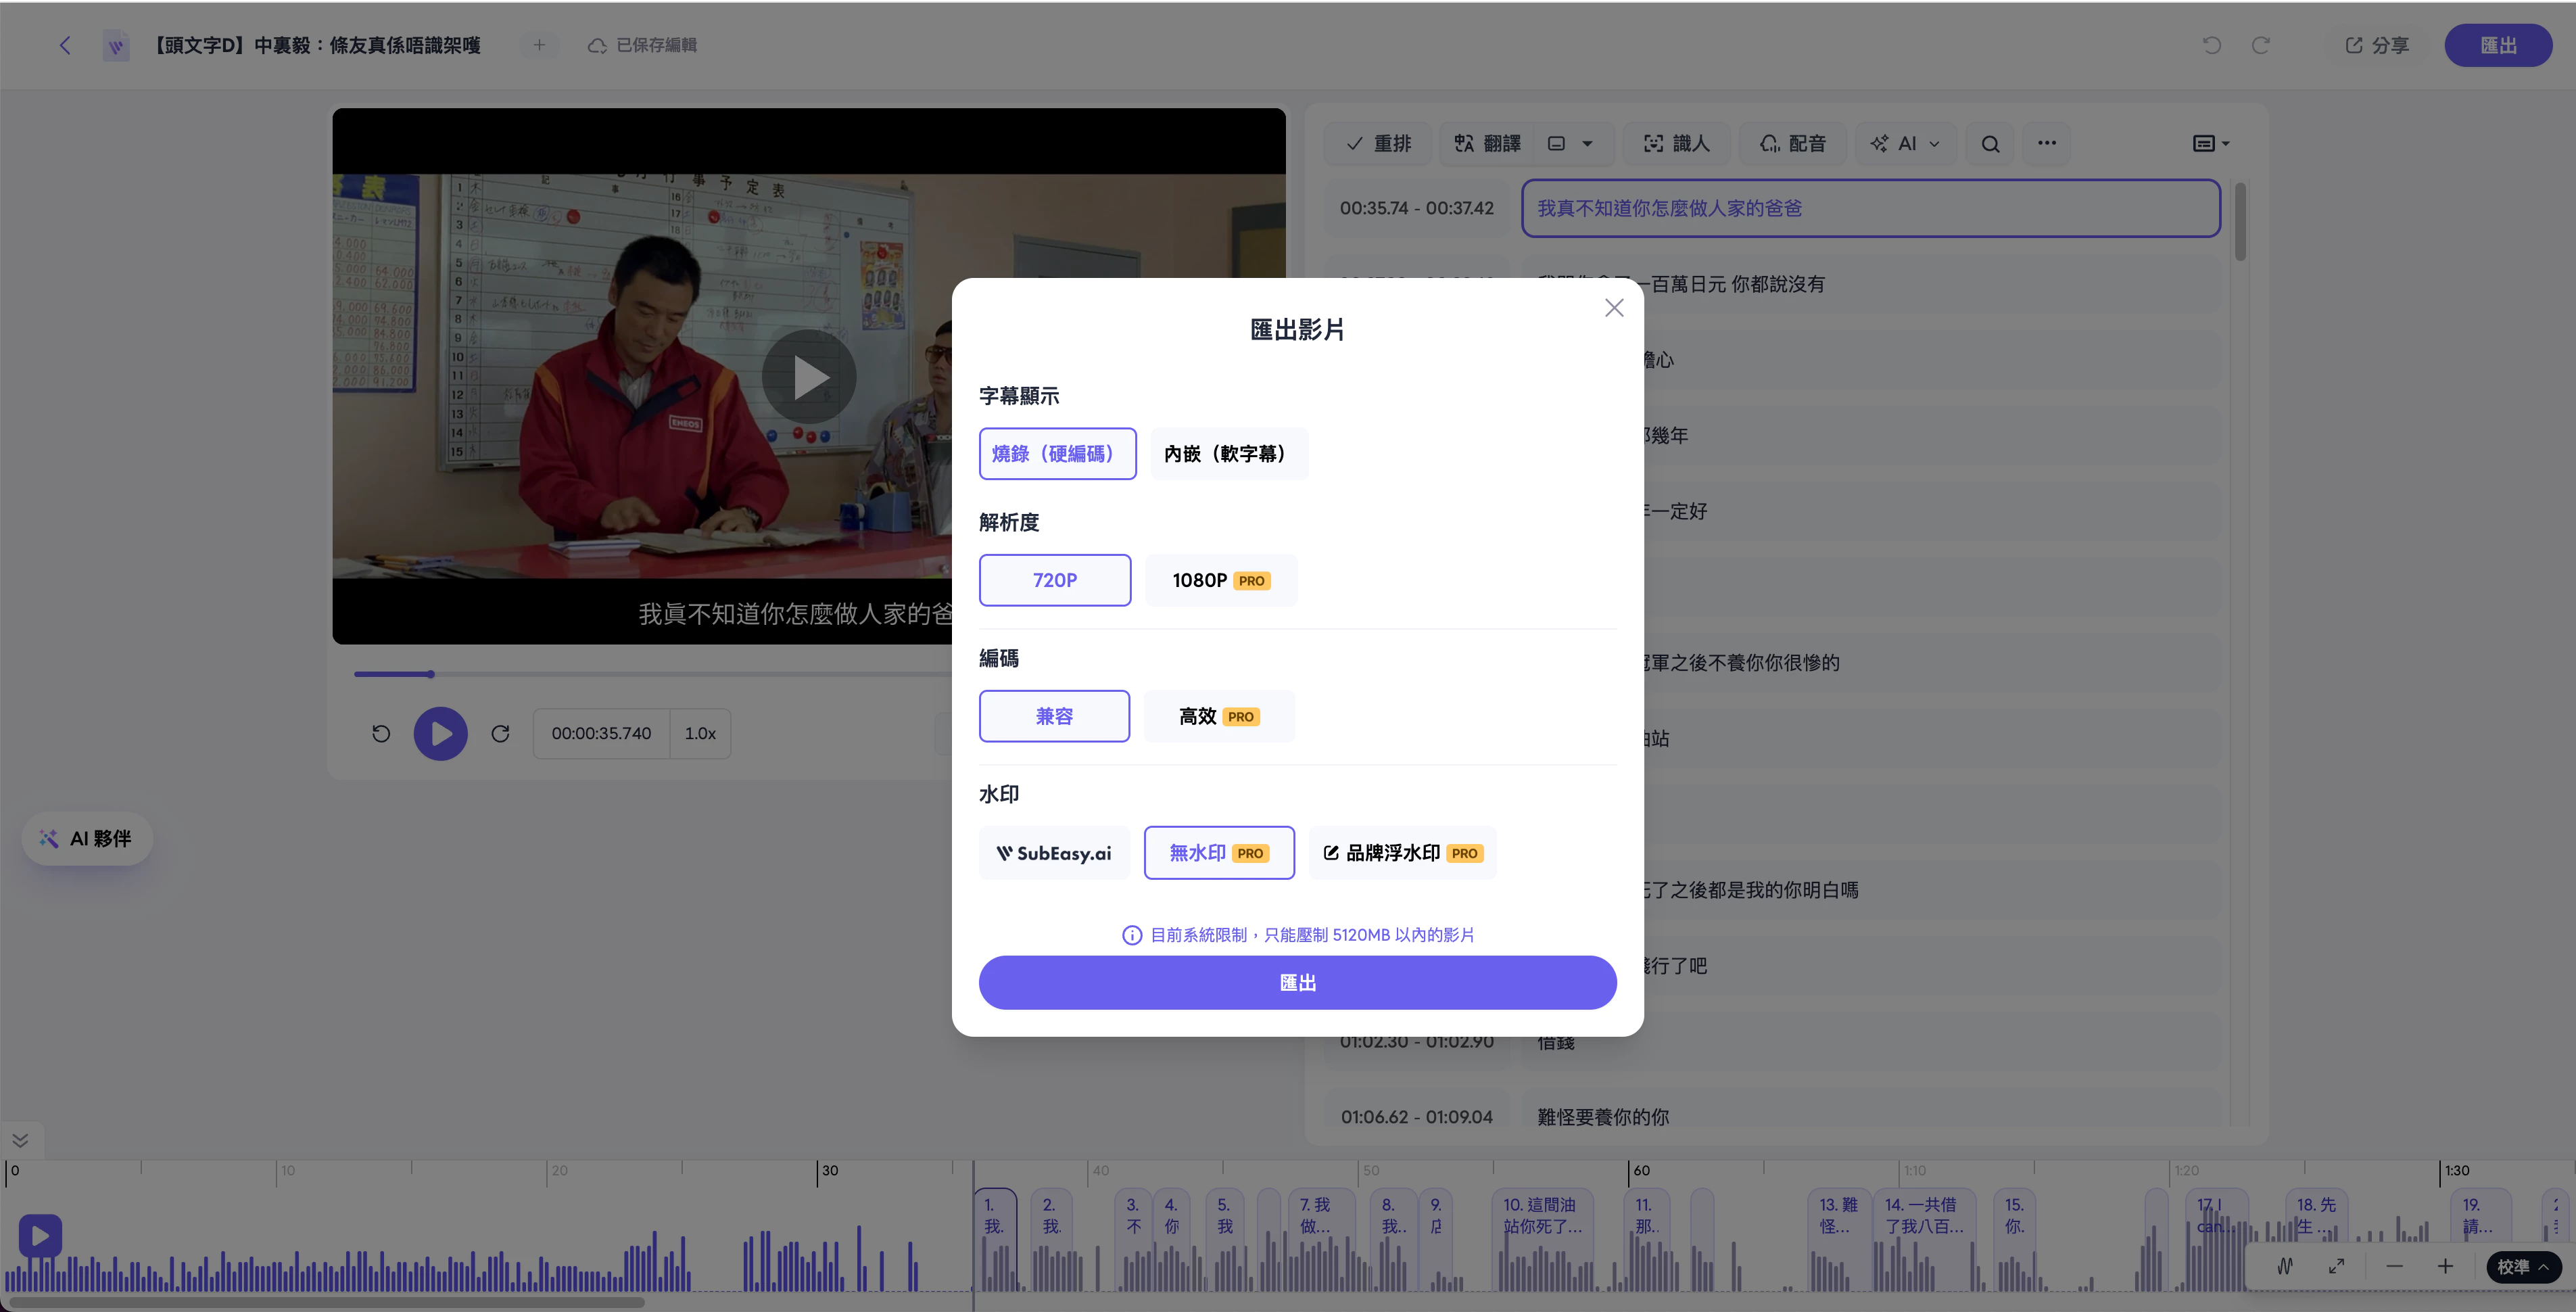Open the AI 夥伴 assistant
Image resolution: width=2576 pixels, height=1312 pixels.
point(87,838)
